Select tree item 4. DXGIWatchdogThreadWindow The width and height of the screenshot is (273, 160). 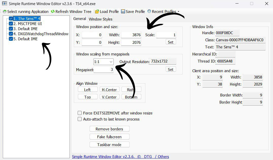pyautogui.click(x=41, y=34)
